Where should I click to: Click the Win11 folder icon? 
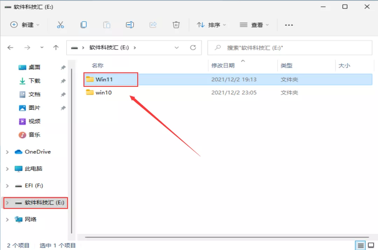(x=90, y=79)
